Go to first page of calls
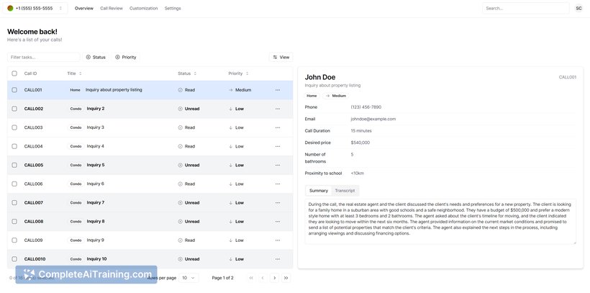Image resolution: width=590 pixels, height=293 pixels. (x=251, y=278)
